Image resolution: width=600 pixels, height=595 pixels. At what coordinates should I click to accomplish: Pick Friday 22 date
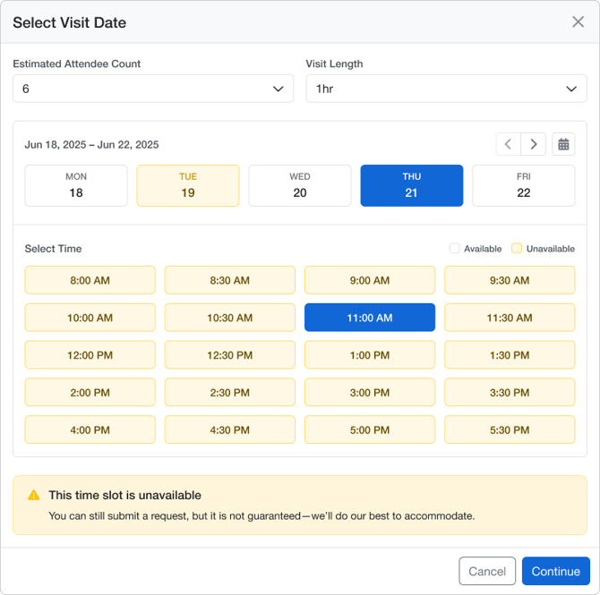[524, 185]
